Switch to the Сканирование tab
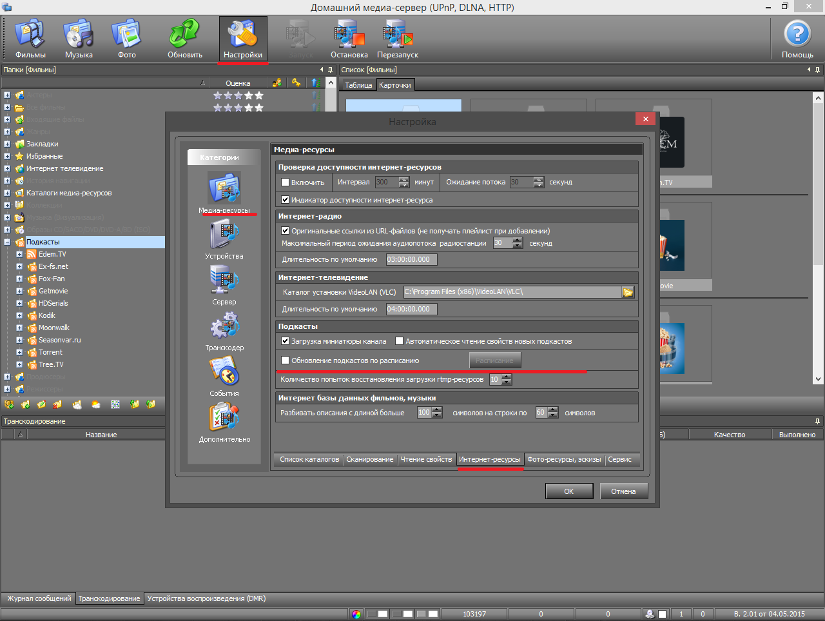Image resolution: width=825 pixels, height=621 pixels. point(369,459)
